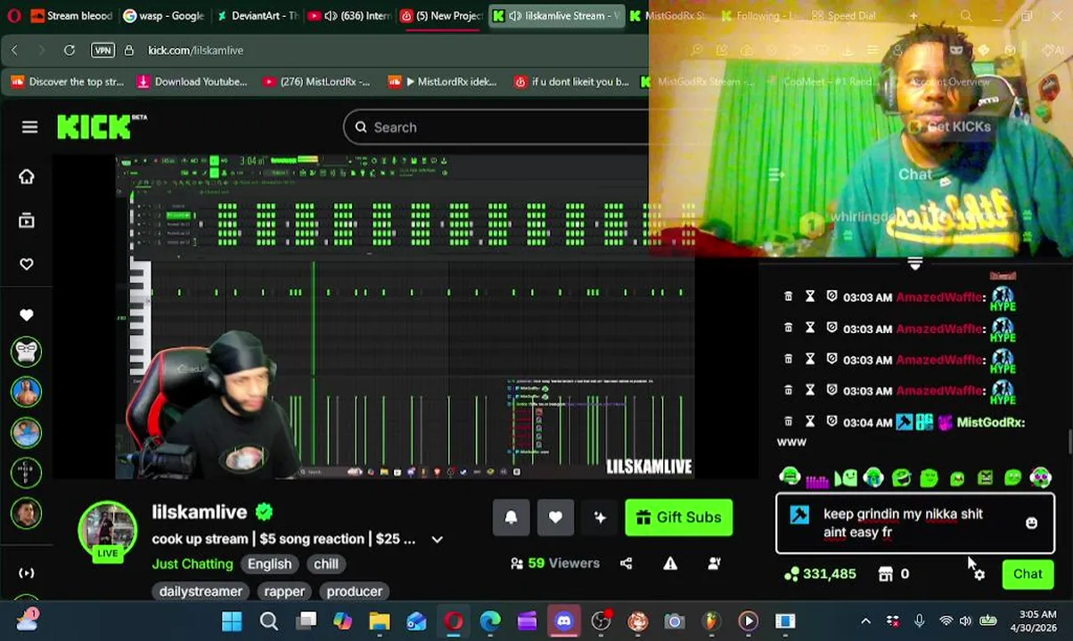Delete MistGodRx 03:04 AM message trash icon

point(788,421)
